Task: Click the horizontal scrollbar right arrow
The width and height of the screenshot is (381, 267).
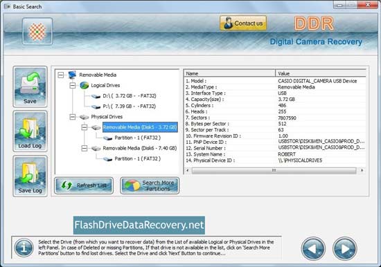Action: (362, 170)
